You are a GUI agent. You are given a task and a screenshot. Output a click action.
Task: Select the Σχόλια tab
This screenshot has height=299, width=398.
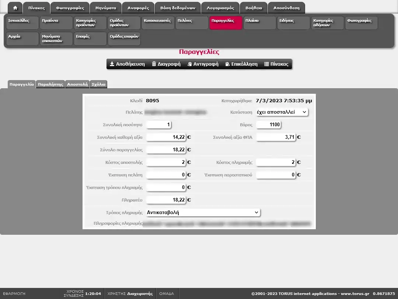98,84
